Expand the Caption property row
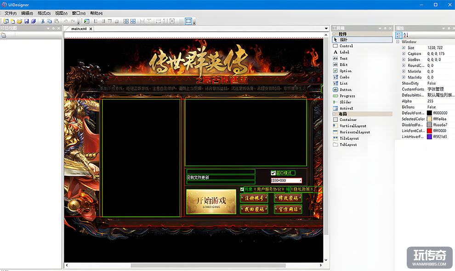455x271 pixels. coord(404,54)
